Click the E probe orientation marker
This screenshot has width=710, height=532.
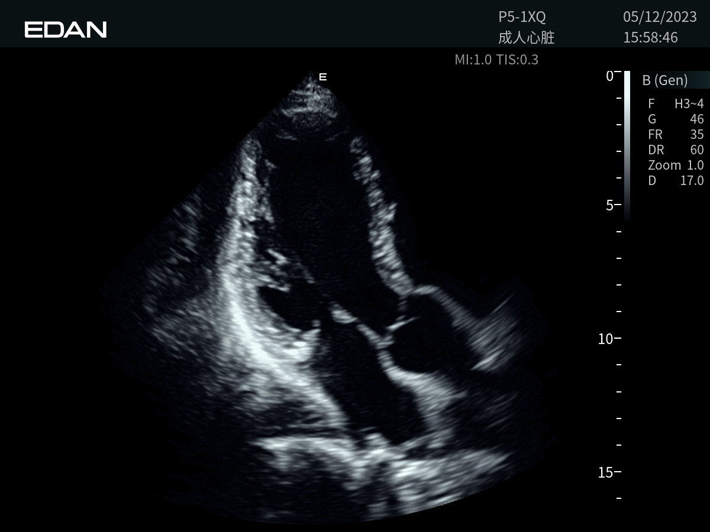323,77
